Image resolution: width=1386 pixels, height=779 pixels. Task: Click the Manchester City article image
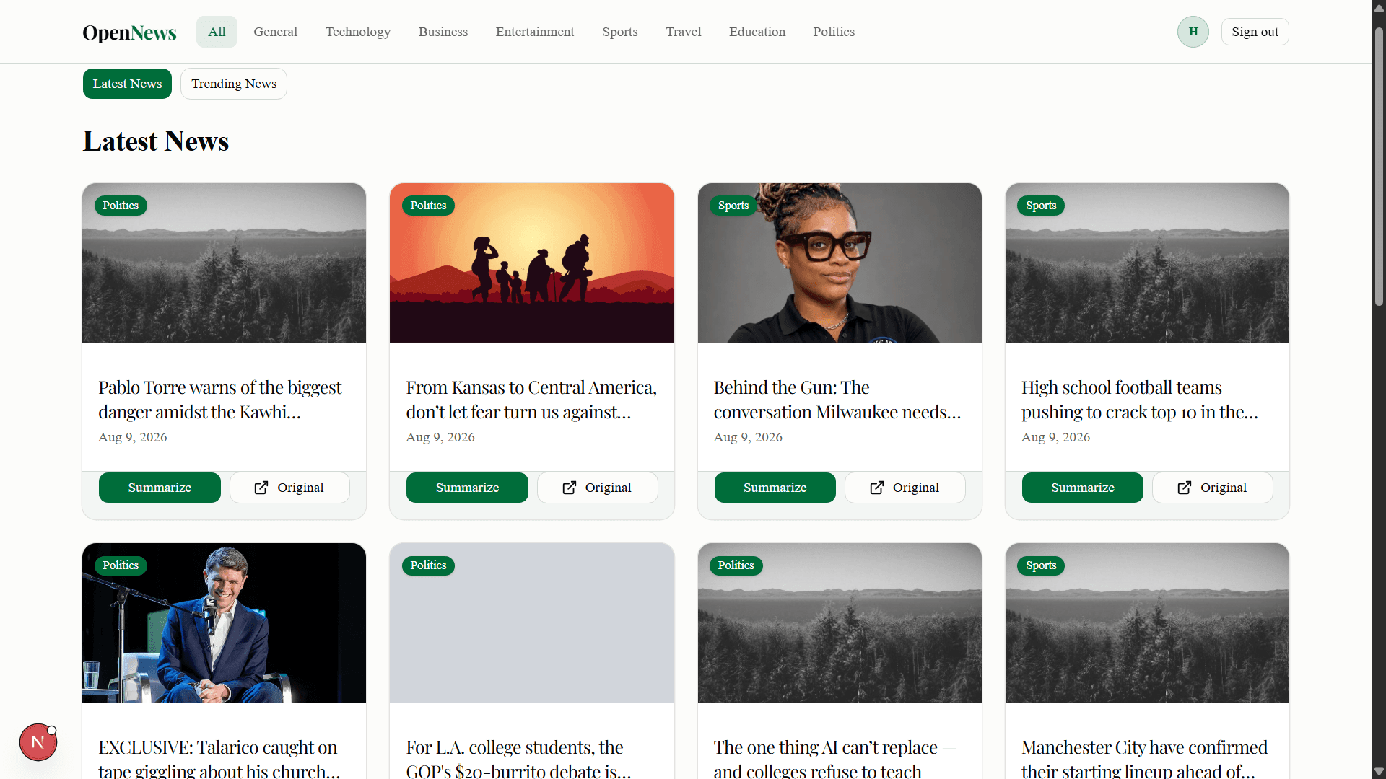tap(1147, 622)
